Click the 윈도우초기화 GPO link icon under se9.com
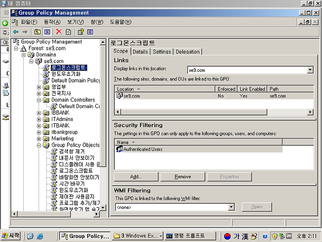322x242 pixels. (46, 74)
